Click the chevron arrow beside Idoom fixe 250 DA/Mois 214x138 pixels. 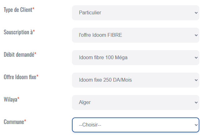196,80
